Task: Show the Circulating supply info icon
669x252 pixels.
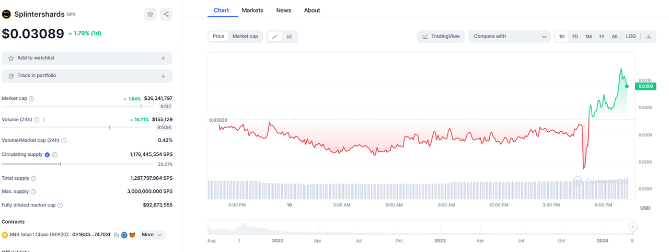Action: tap(55, 155)
